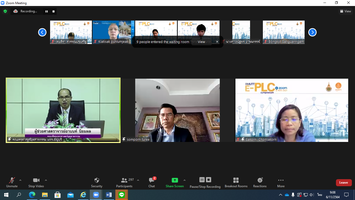The image size is (355, 200).
Task: Open Microsoft Edge from taskbar
Action: click(32, 195)
